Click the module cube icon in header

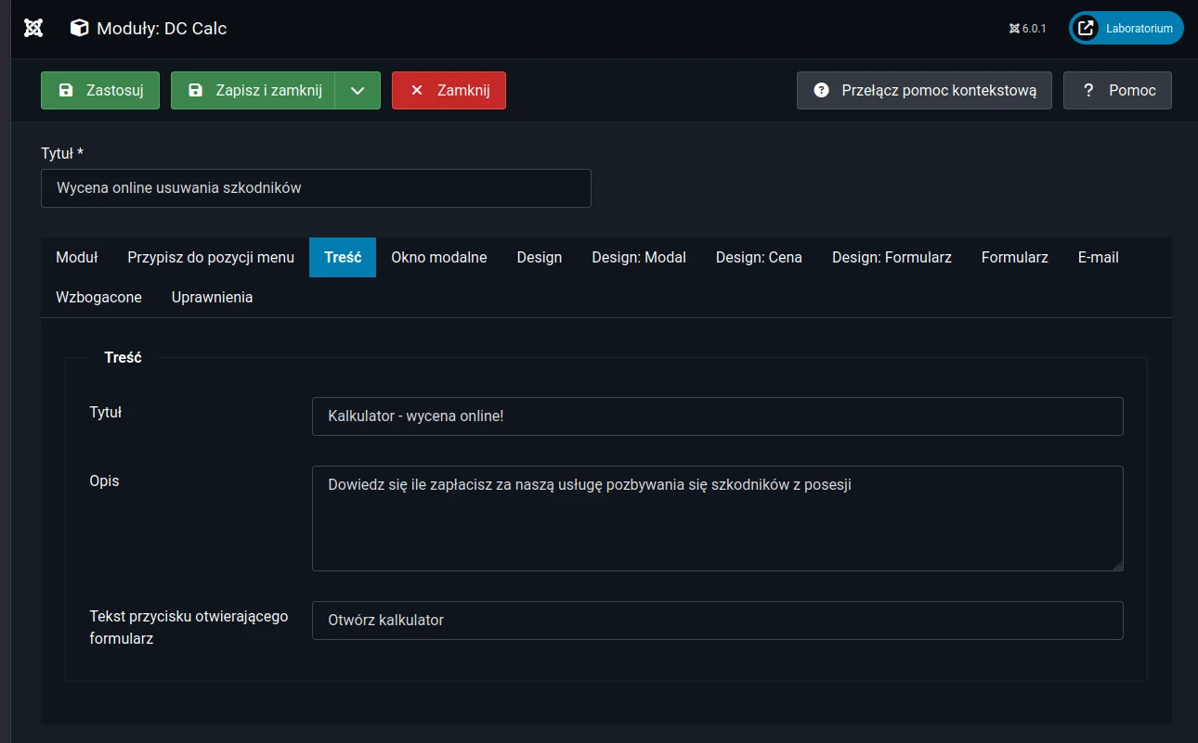coord(80,28)
